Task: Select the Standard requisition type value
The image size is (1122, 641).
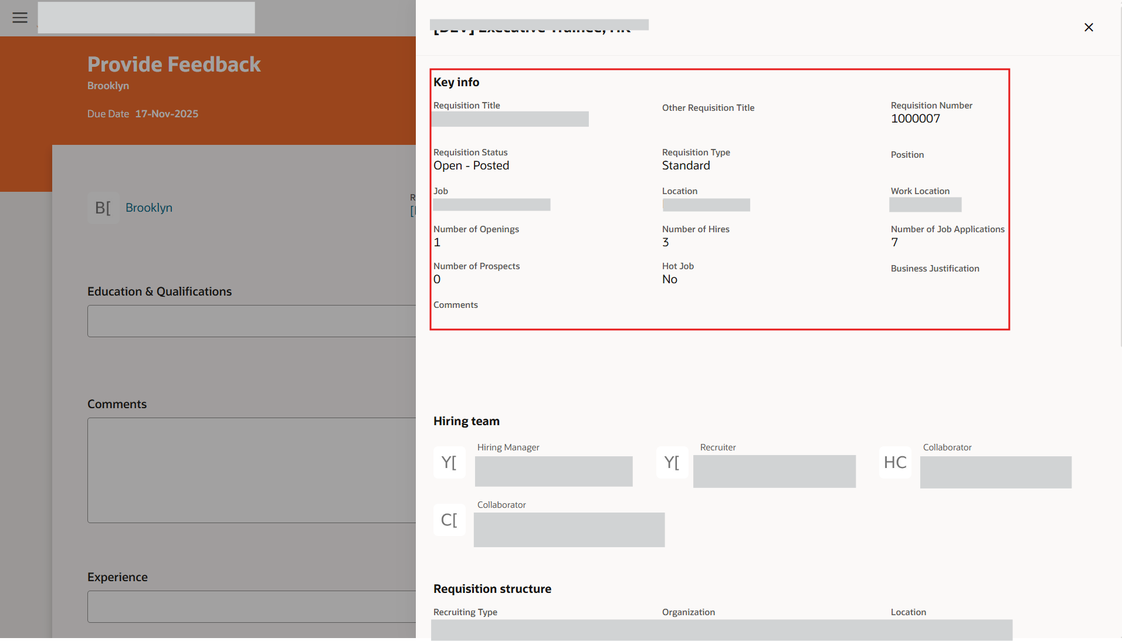Action: coord(686,165)
